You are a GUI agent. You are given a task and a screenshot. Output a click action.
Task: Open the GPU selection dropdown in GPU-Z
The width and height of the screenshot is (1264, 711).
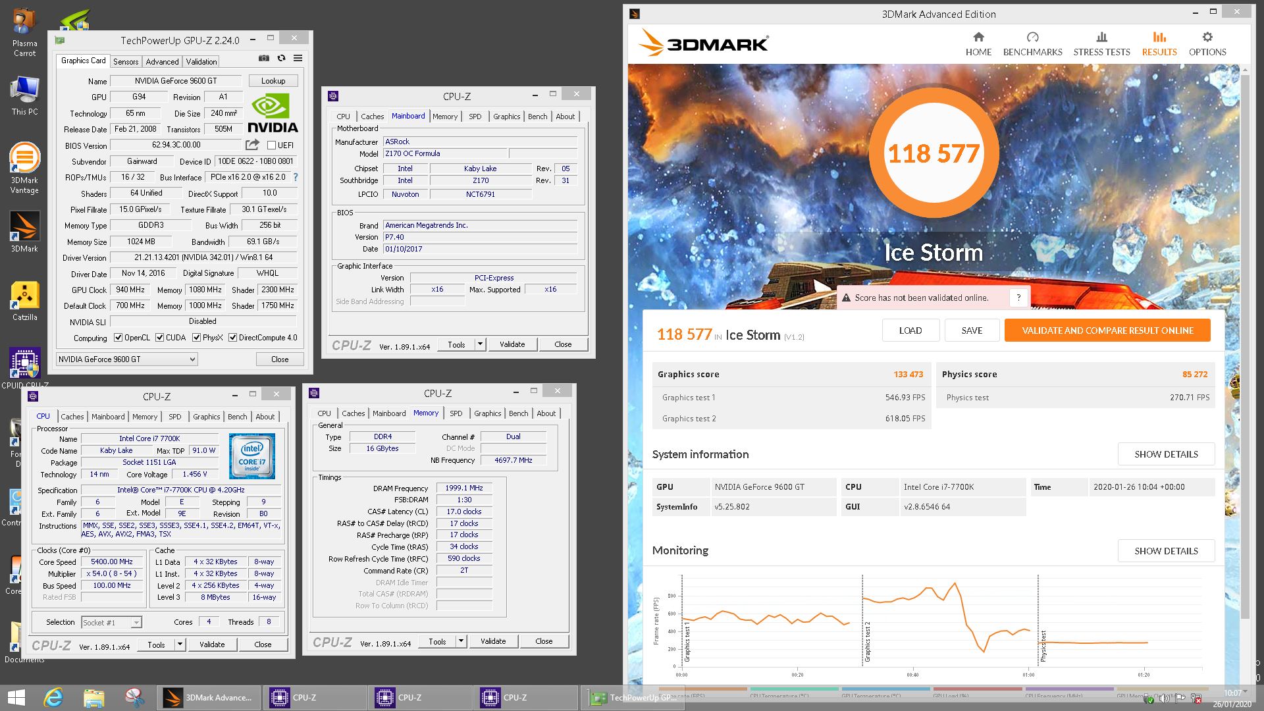click(126, 359)
